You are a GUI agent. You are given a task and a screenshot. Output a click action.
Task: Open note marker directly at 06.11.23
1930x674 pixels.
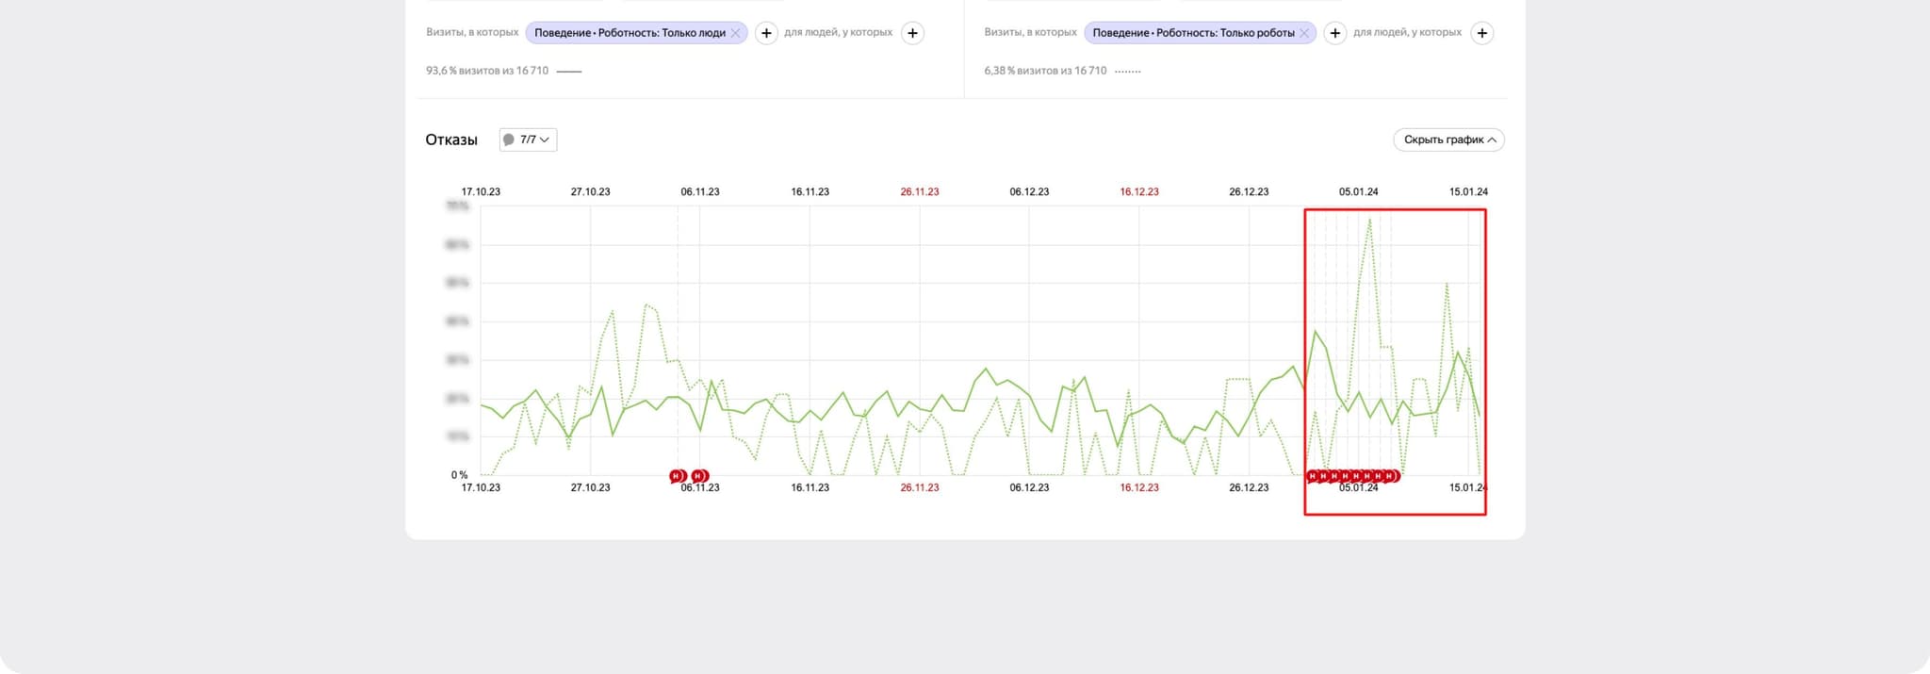click(699, 476)
